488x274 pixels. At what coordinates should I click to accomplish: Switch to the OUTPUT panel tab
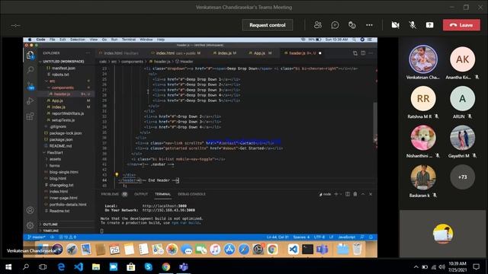pyautogui.click(x=141, y=194)
